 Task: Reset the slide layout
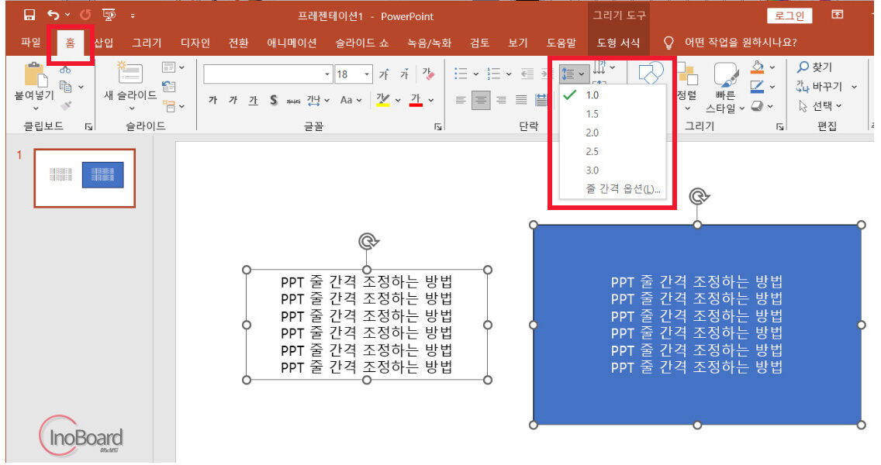[168, 87]
